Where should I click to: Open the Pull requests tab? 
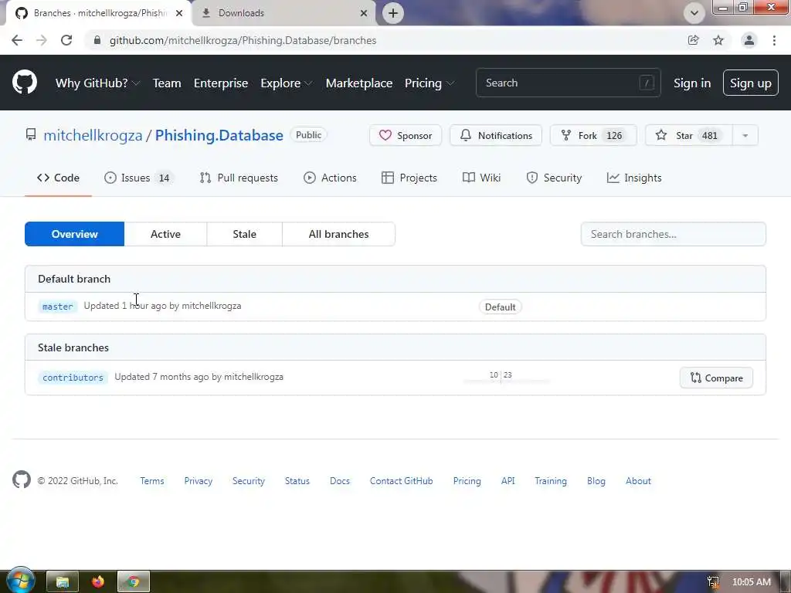pyautogui.click(x=239, y=178)
